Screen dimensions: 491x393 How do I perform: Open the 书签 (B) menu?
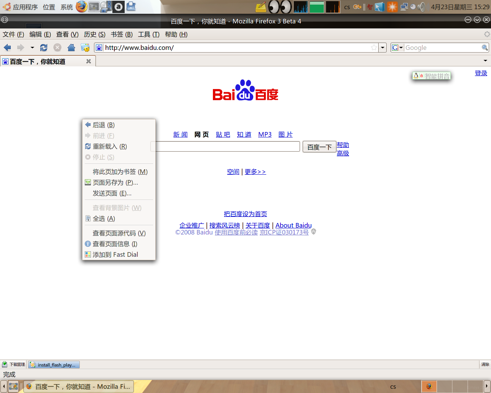(122, 35)
